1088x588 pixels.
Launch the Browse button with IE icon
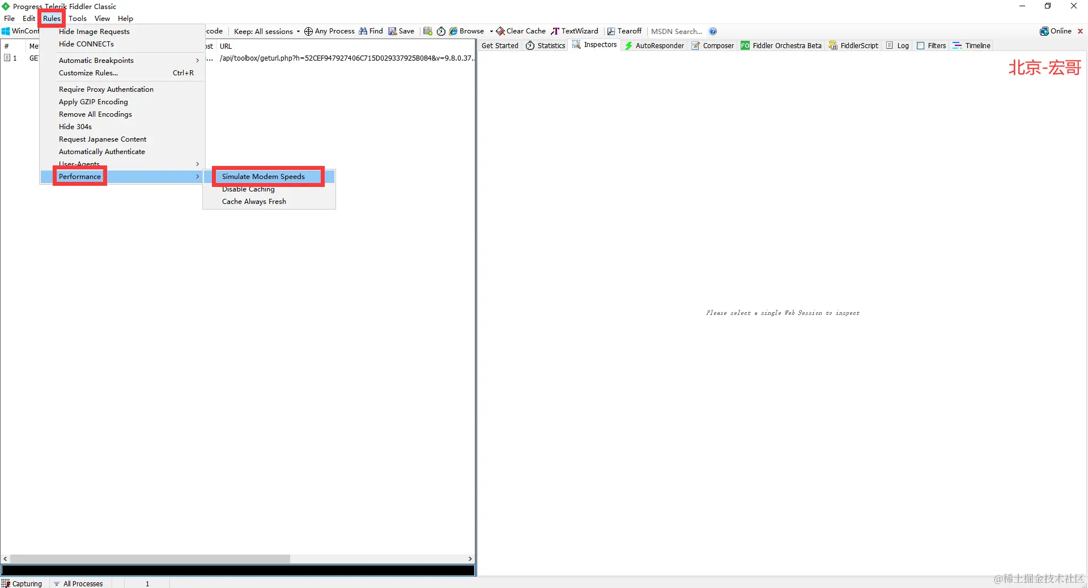pyautogui.click(x=466, y=31)
